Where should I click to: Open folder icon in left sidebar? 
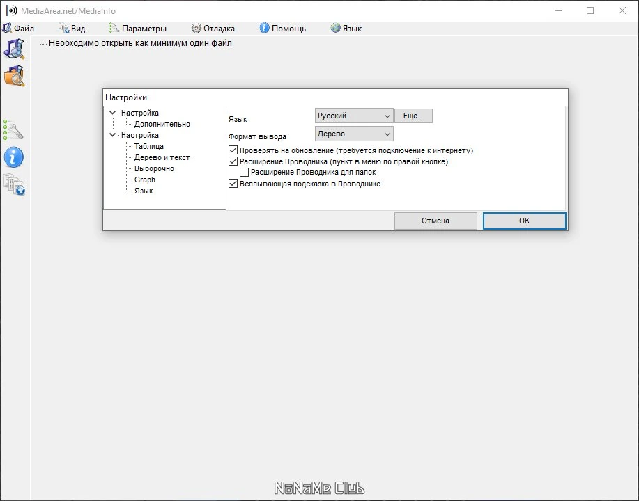(x=14, y=76)
